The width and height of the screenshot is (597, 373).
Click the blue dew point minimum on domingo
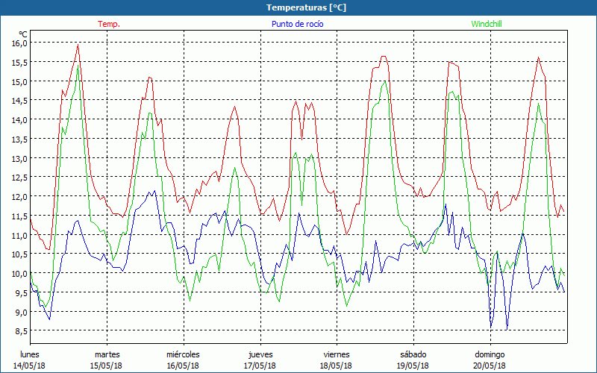(507, 329)
